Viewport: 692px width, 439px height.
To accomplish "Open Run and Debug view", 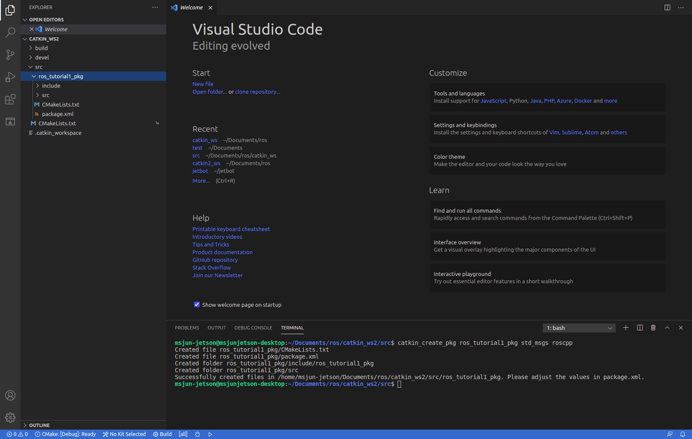I will point(10,77).
